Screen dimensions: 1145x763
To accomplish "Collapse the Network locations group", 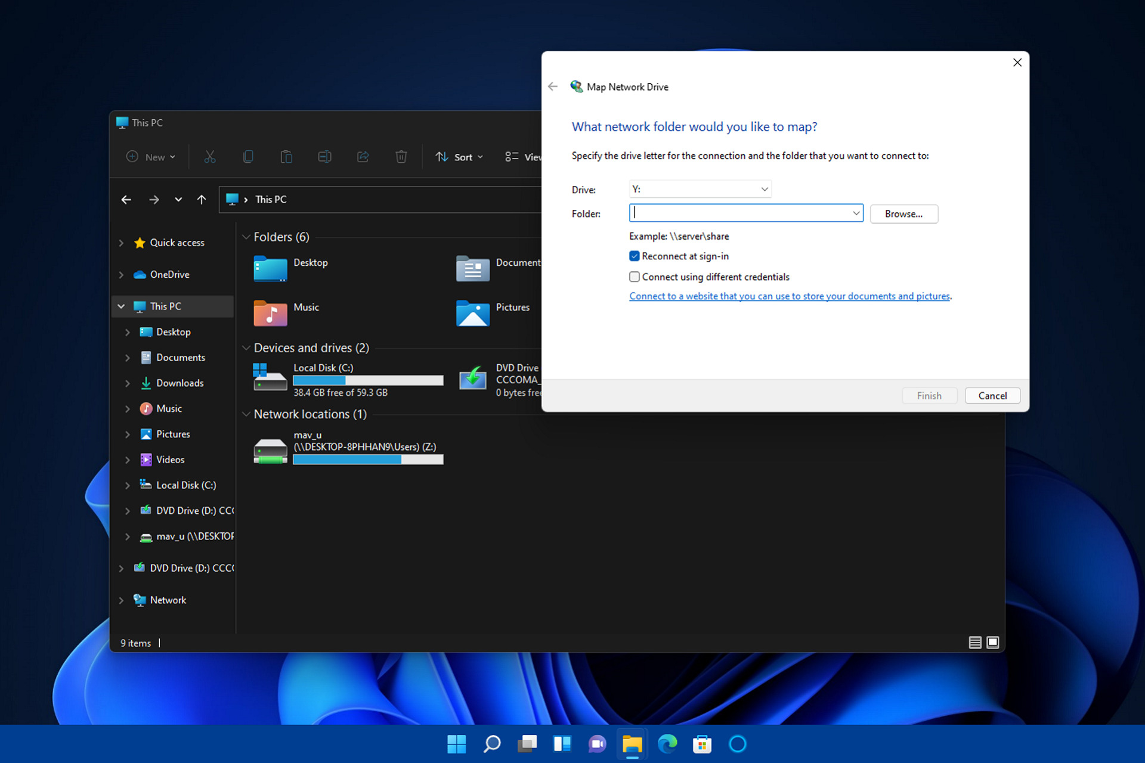I will 246,414.
